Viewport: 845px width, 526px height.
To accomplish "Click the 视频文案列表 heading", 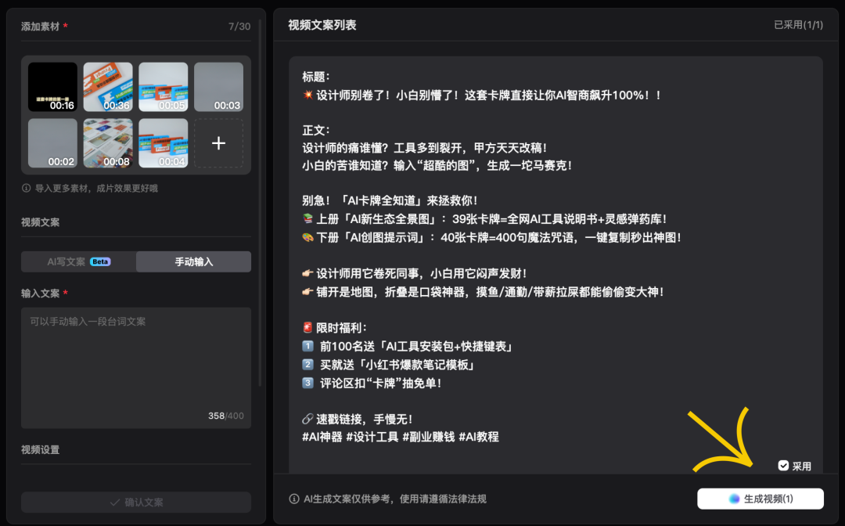I will coord(322,25).
